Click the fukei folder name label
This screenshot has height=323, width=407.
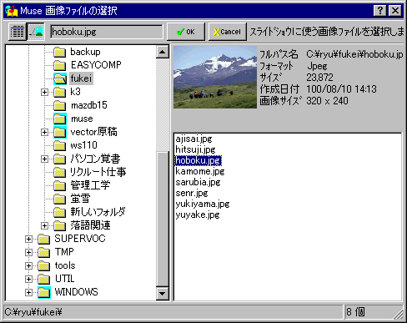[x=81, y=78]
